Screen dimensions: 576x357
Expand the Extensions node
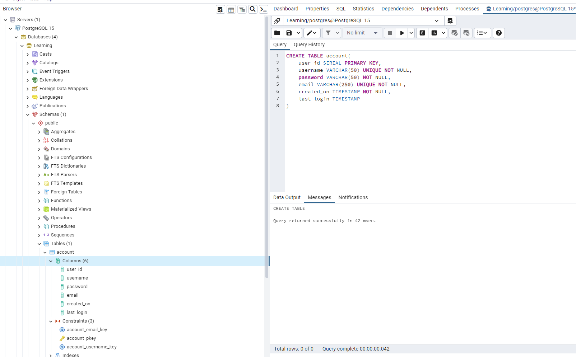pyautogui.click(x=28, y=80)
